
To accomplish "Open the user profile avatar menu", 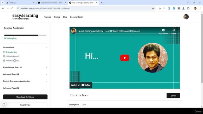I will [186, 17].
